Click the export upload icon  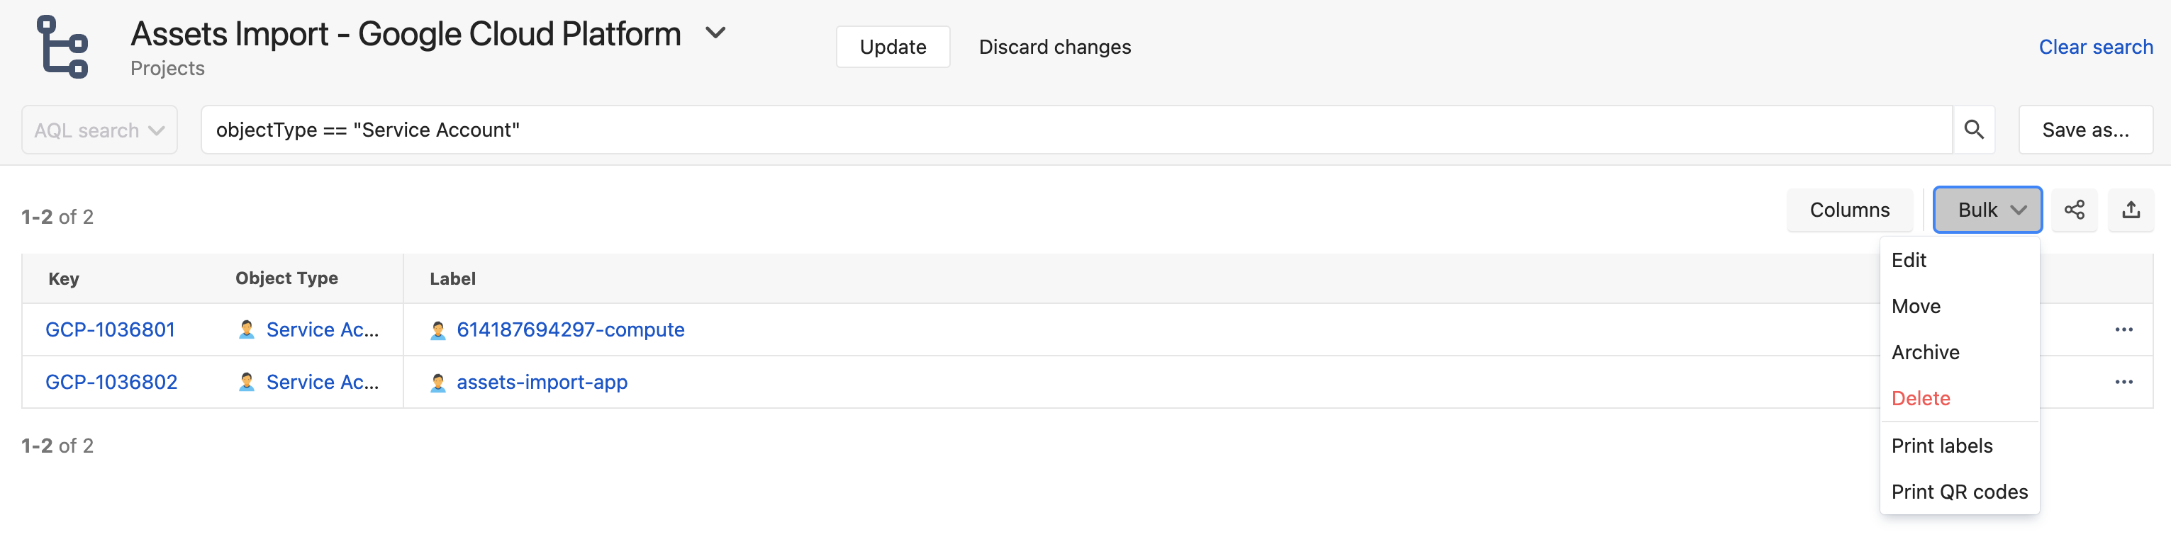[2131, 210]
